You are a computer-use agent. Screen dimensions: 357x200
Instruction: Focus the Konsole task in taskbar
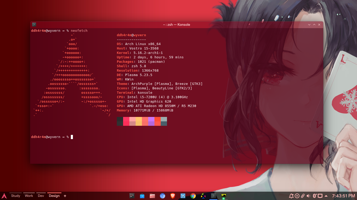pyautogui.click(x=214, y=196)
